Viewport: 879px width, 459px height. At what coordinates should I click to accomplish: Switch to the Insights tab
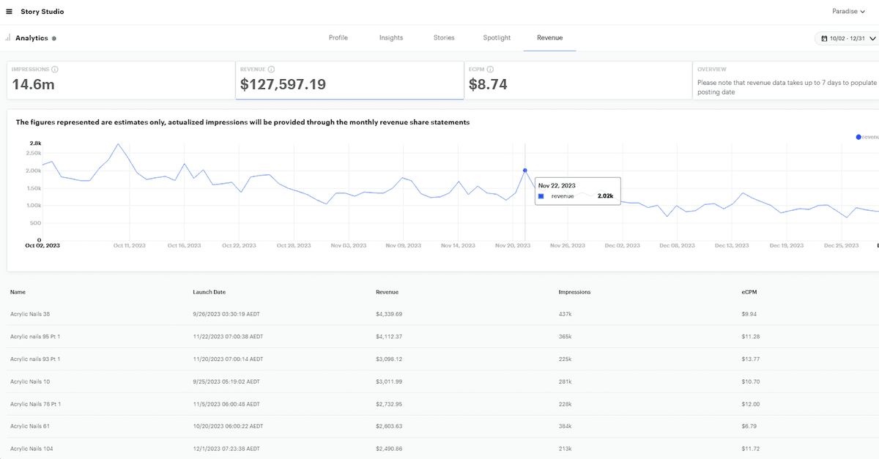point(391,37)
